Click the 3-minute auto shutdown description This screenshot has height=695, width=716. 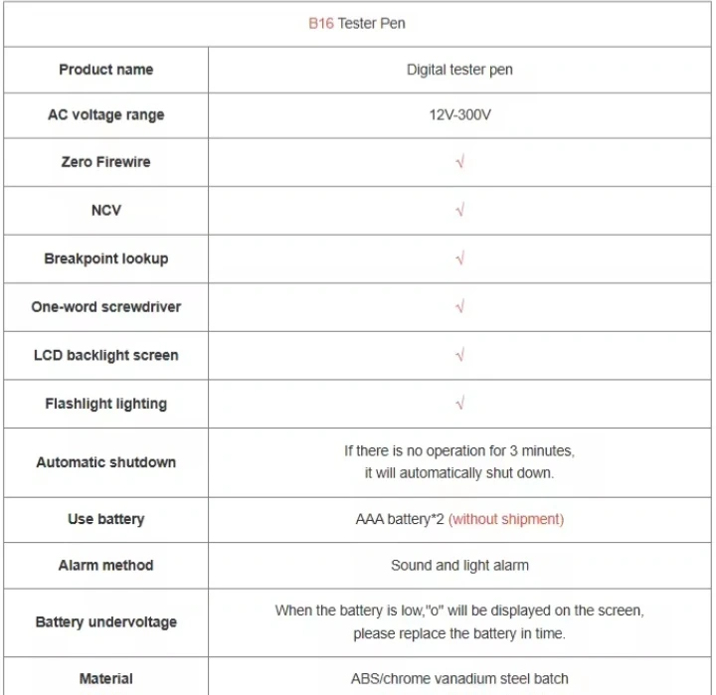pos(459,462)
